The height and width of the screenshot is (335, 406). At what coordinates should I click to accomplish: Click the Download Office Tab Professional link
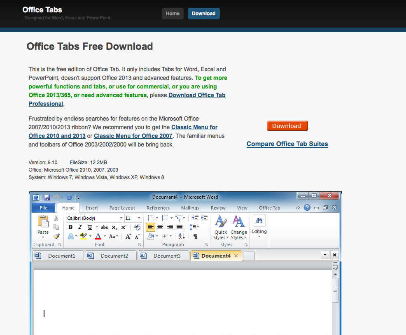(x=127, y=100)
